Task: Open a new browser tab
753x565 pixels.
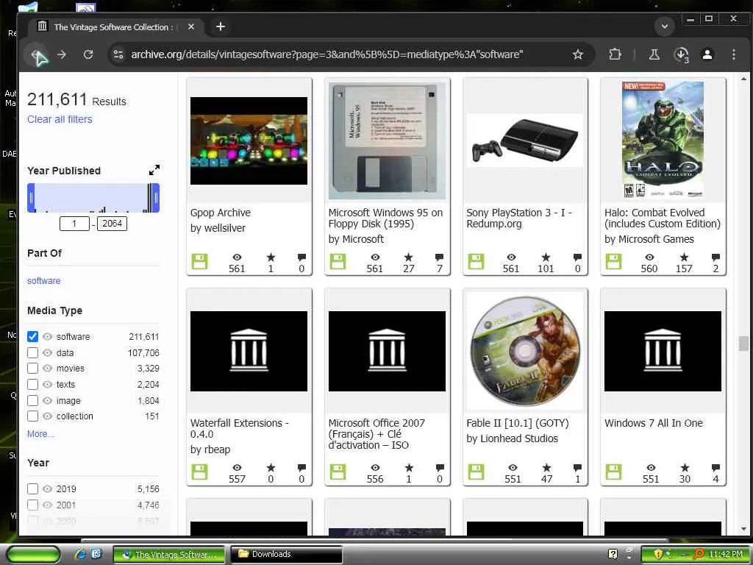Action: coord(221,26)
